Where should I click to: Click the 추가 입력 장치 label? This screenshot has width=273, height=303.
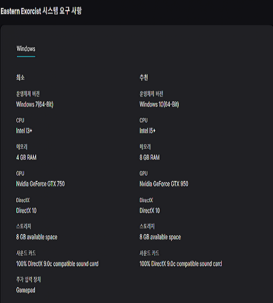click(29, 279)
